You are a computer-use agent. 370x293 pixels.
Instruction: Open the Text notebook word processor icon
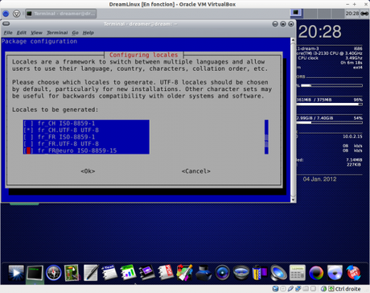click(109, 273)
